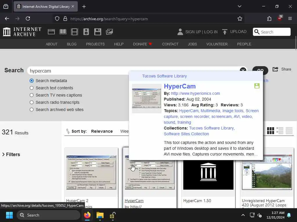
Task: Click the Multimedia topic link
Action: point(211,111)
